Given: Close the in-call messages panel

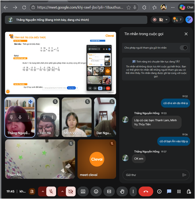Looking at the screenshot, I should (186, 34).
